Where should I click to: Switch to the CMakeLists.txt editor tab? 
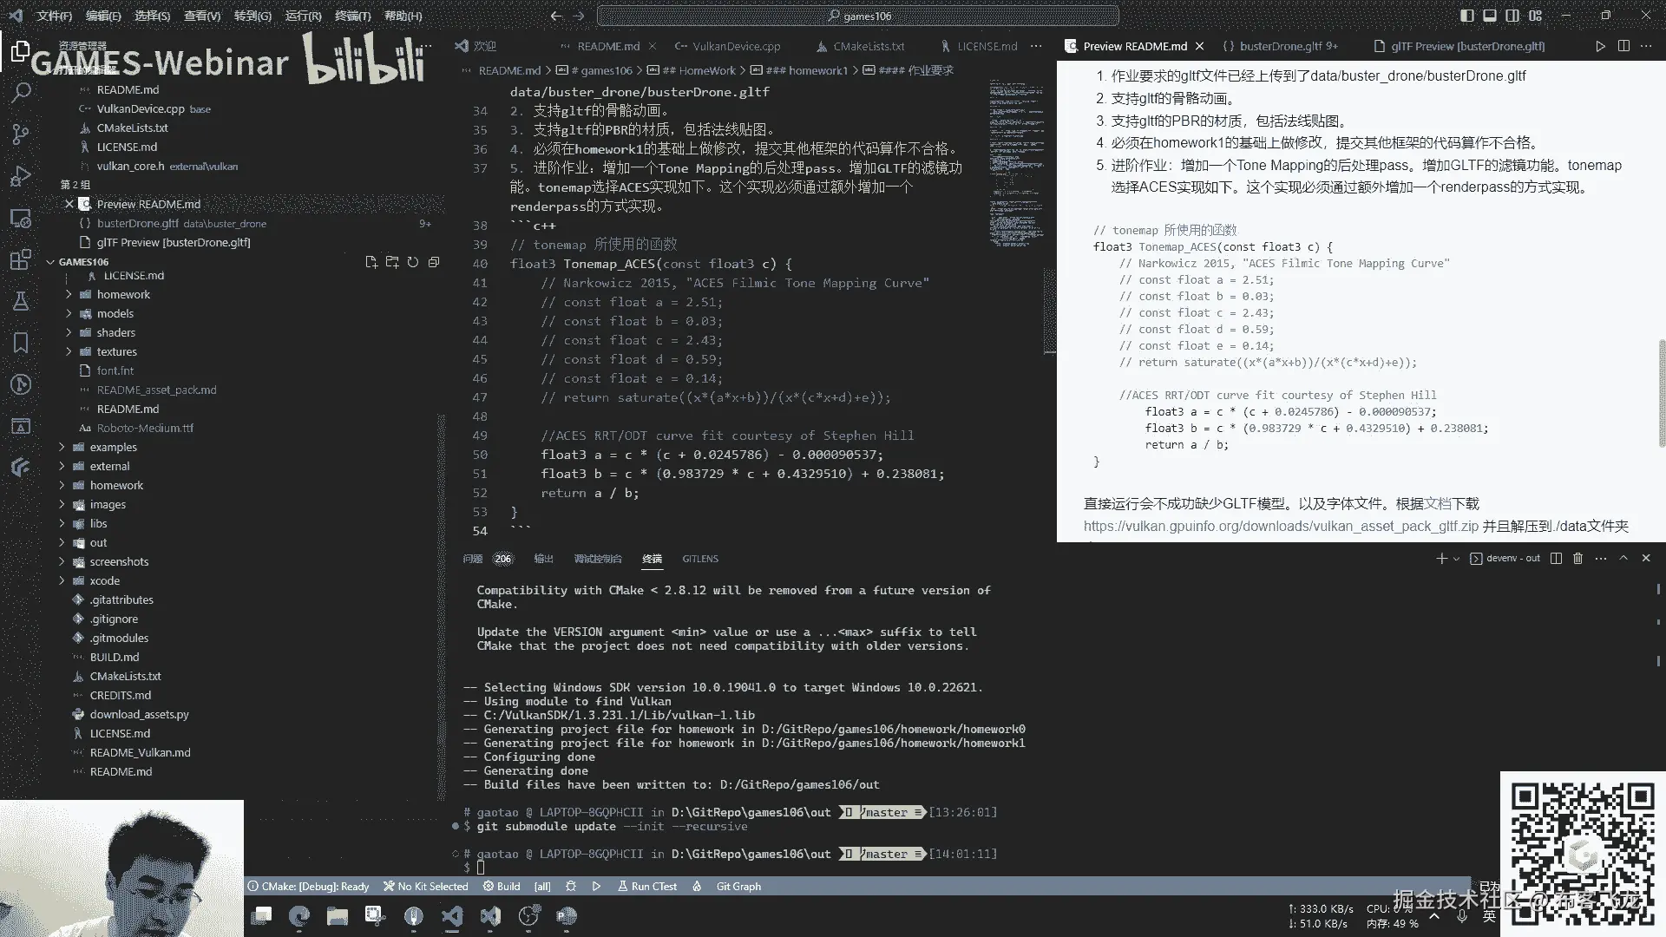click(868, 46)
